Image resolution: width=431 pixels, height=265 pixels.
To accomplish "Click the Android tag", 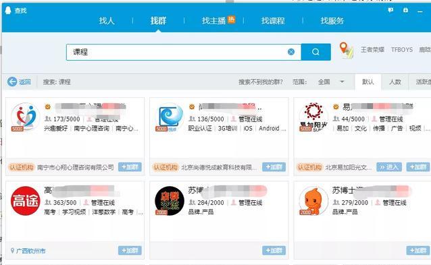I will click(269, 128).
